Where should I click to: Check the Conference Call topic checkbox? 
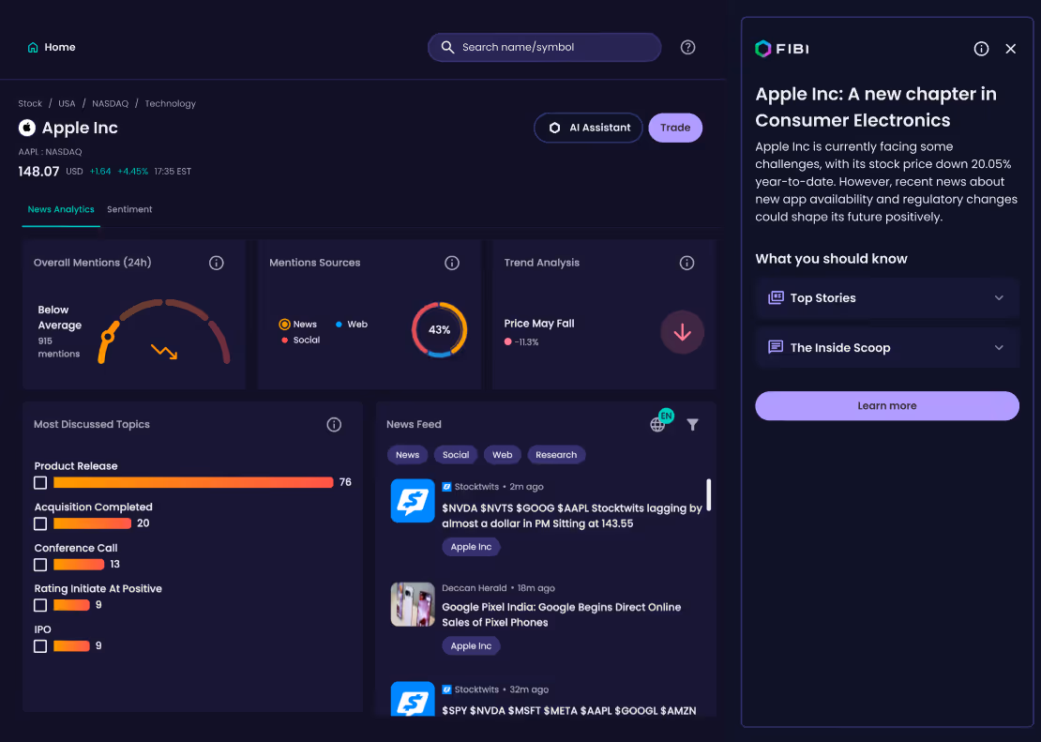(40, 565)
